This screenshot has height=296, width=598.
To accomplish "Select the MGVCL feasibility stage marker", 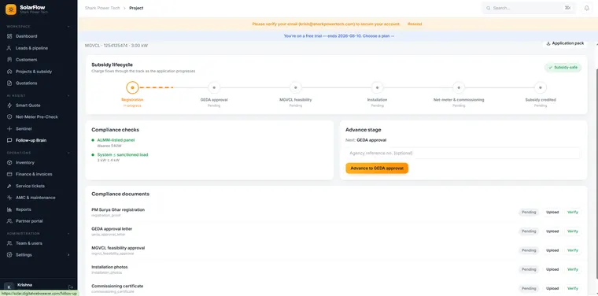I will 296,87.
